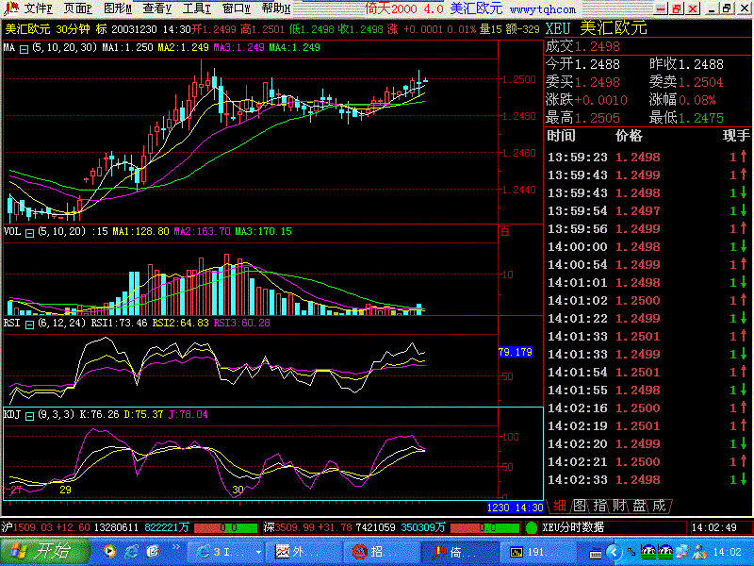Click the 深 red-green ratio bar
Image resolution: width=754 pixels, height=566 pixels.
tap(486, 528)
